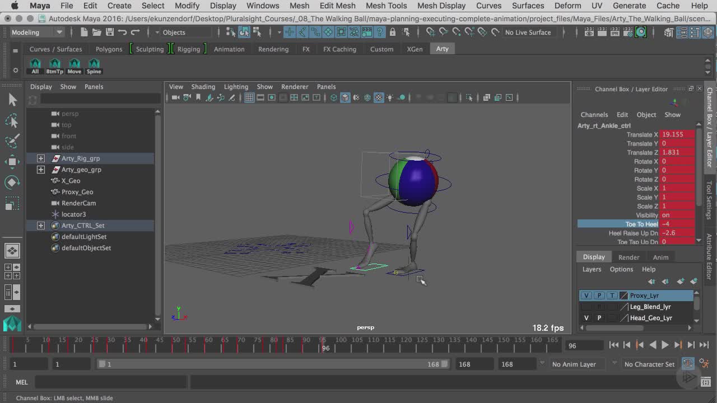Toggle auto keyframe button
Image resolution: width=717 pixels, height=403 pixels.
click(x=688, y=364)
